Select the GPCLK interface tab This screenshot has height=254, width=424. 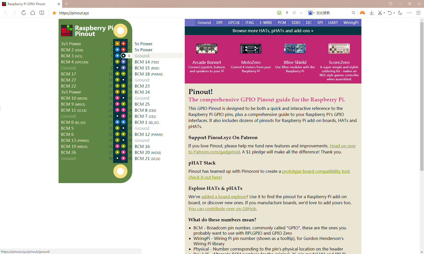(234, 22)
